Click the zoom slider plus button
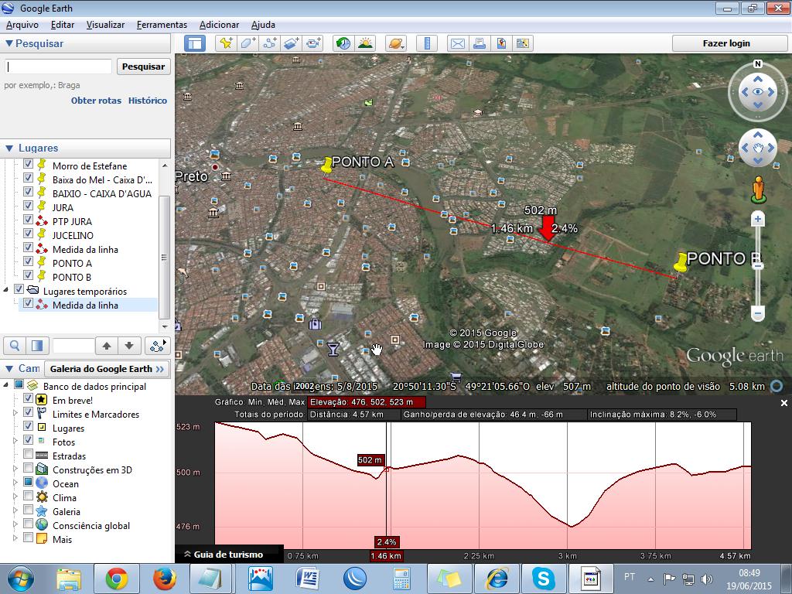Screen dimensions: 792x594 point(758,220)
